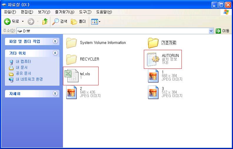This screenshot has height=149, width=233.
Task: Click the My Computer icon in sidebar
Action: click(11, 62)
